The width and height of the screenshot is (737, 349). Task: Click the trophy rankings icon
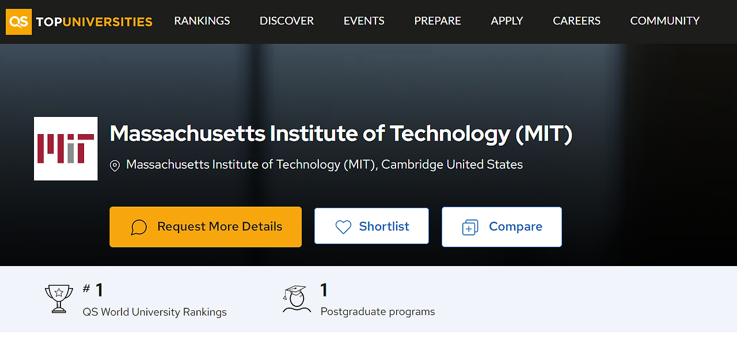[x=59, y=299]
